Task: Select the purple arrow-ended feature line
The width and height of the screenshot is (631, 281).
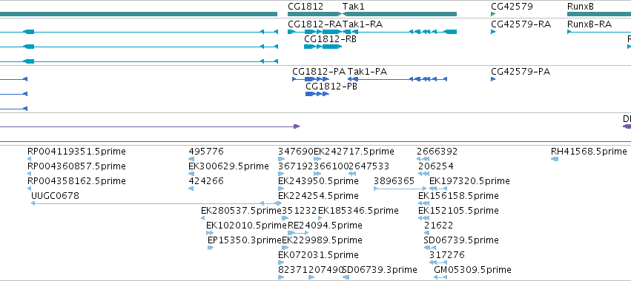Action: [x=150, y=126]
